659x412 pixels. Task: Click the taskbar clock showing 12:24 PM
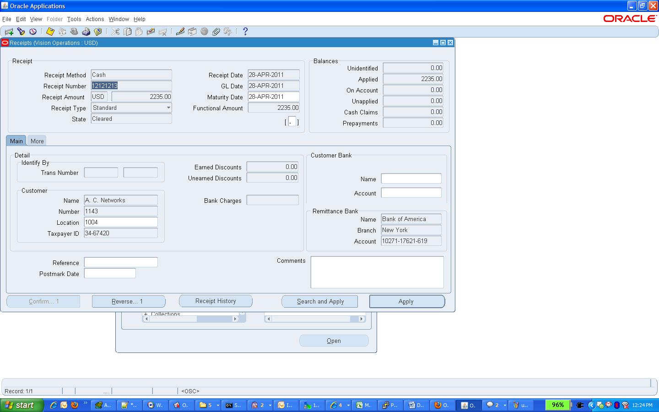click(x=642, y=405)
